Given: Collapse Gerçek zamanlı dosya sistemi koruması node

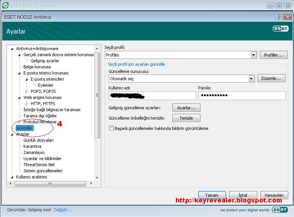Looking at the screenshot, I should pos(19,55).
